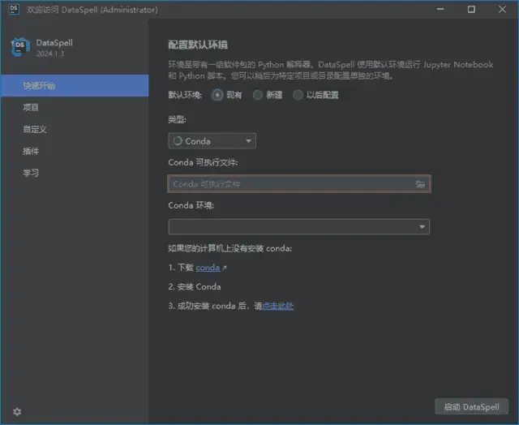Open the 学习 sidebar tab
Viewport: 519px width, 425px height.
75,173
